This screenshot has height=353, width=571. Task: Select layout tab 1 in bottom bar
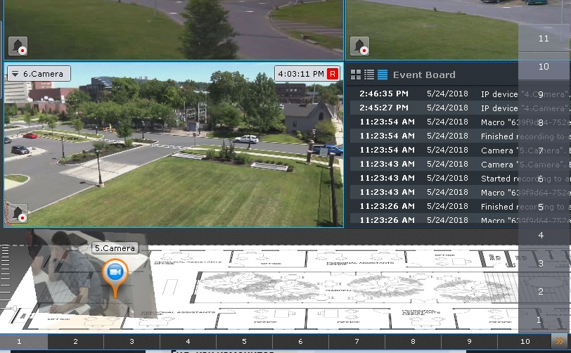click(19, 341)
